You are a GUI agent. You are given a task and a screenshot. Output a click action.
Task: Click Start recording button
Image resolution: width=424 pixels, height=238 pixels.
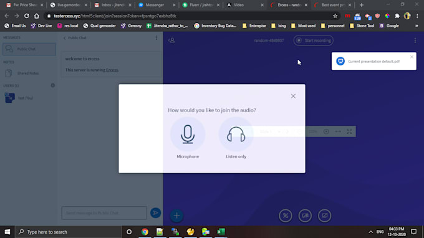click(314, 40)
